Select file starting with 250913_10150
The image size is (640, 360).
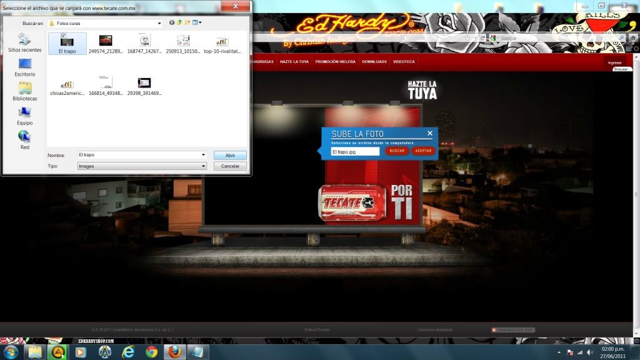(183, 44)
